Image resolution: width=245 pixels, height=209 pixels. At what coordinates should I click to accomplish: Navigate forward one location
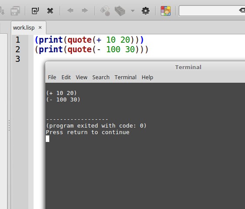point(85,10)
